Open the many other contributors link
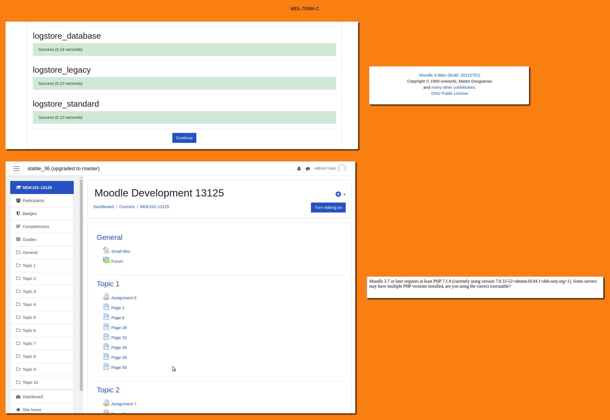 coord(453,87)
